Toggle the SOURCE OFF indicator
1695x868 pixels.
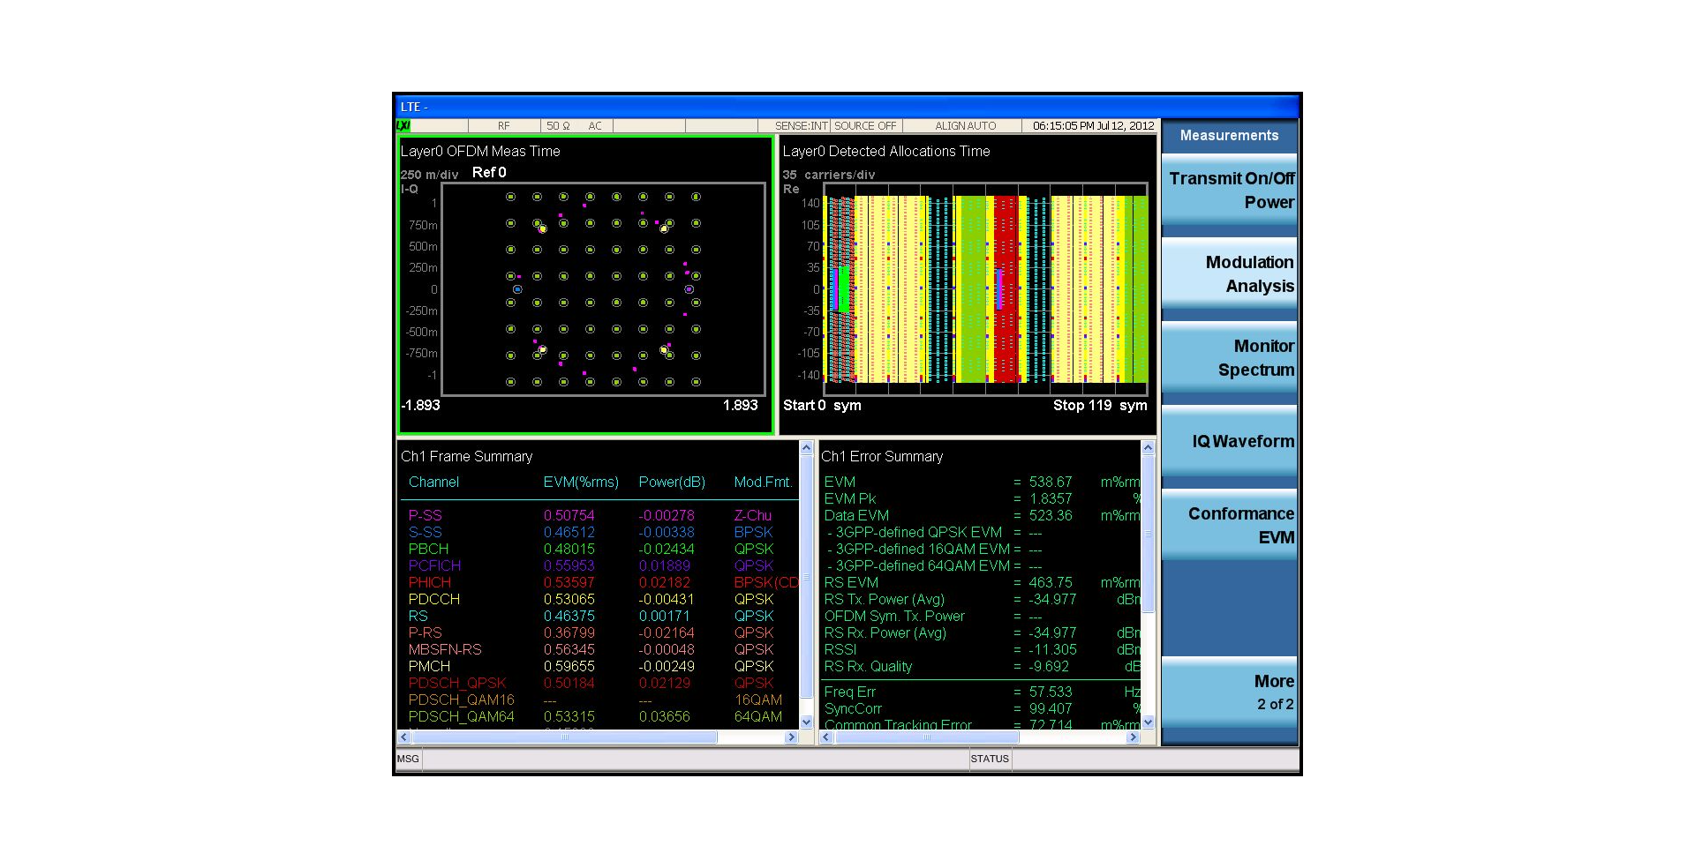tap(865, 125)
